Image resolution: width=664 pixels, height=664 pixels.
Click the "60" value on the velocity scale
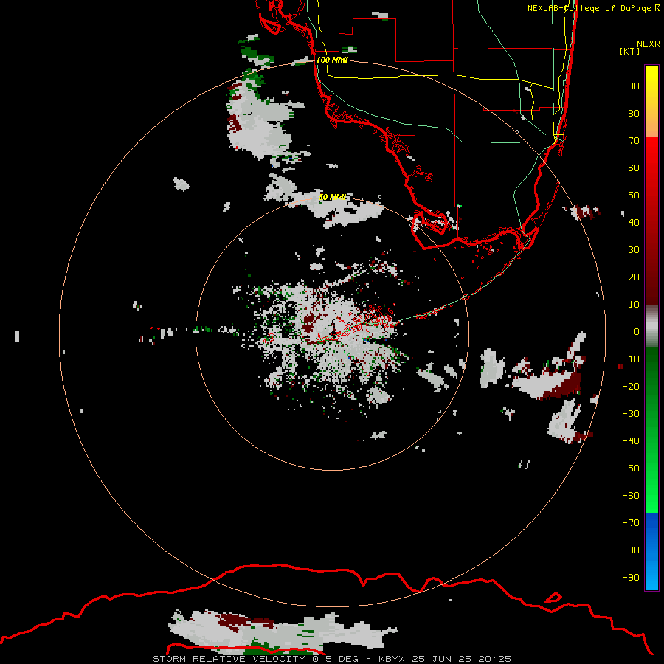tap(634, 168)
